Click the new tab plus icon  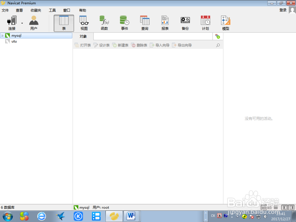pos(218,36)
